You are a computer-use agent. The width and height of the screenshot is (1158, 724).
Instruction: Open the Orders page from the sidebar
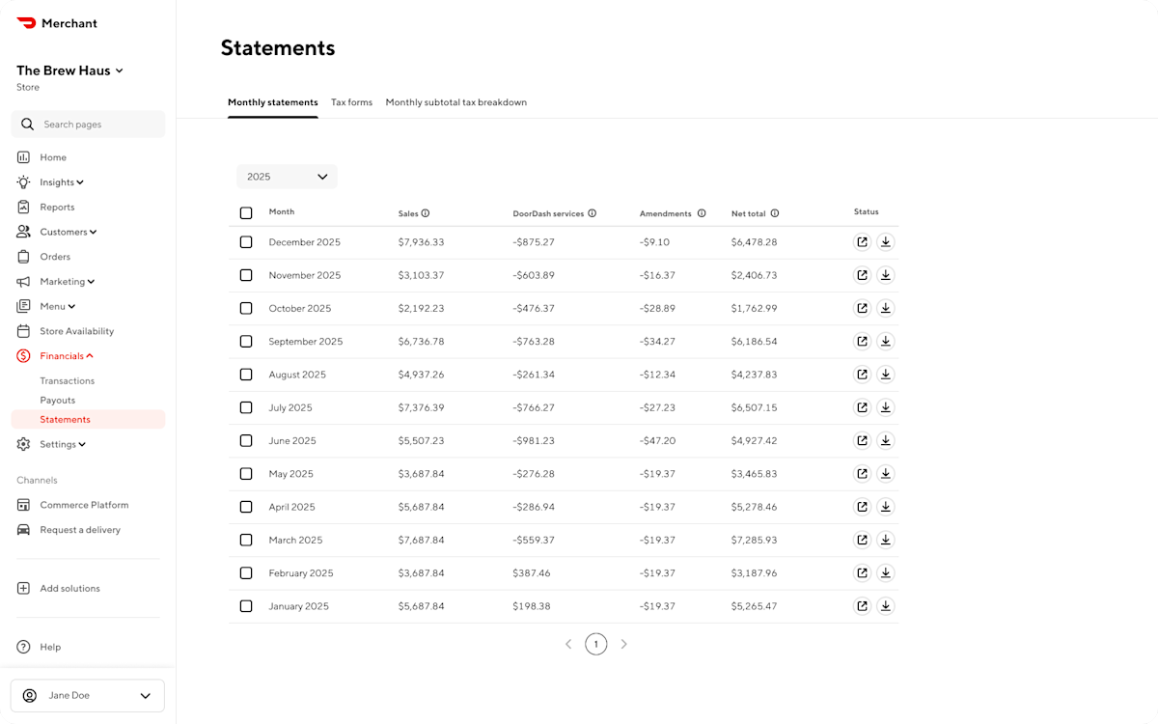pos(53,256)
